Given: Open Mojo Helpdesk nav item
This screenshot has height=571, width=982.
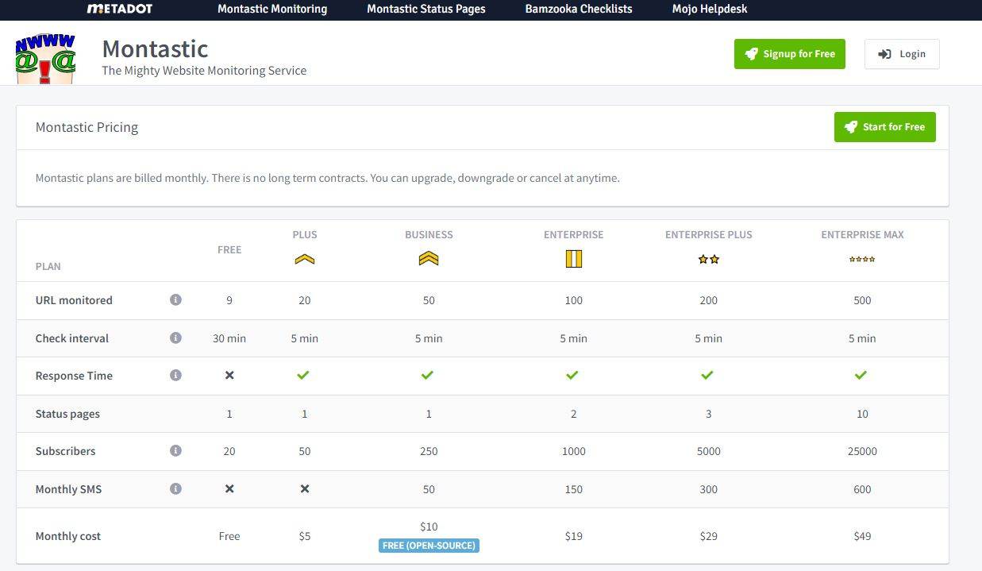Looking at the screenshot, I should (710, 9).
